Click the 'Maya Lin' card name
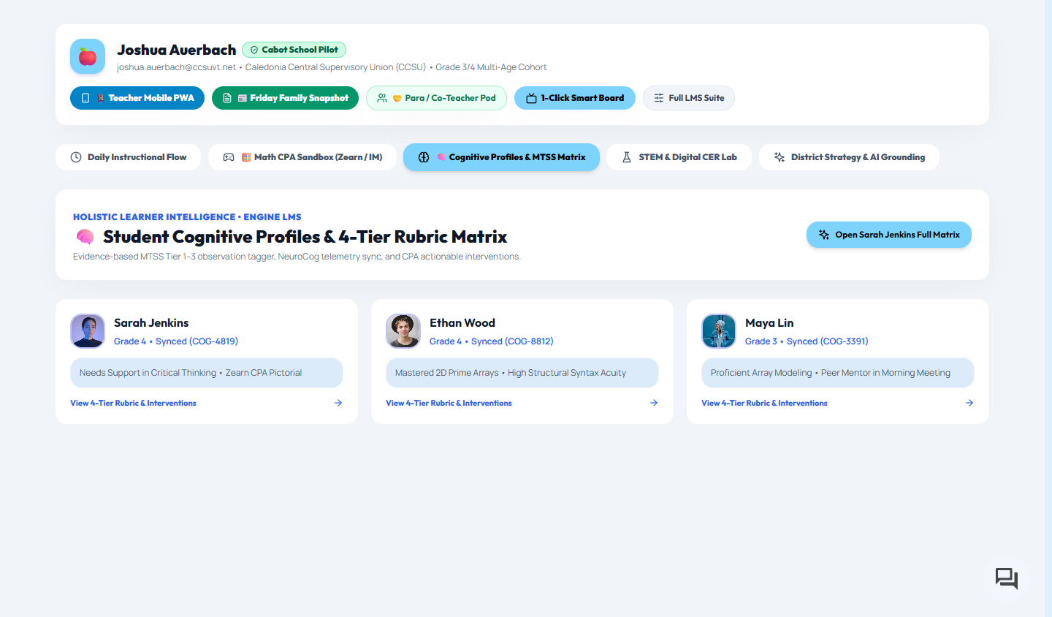 [x=769, y=323]
